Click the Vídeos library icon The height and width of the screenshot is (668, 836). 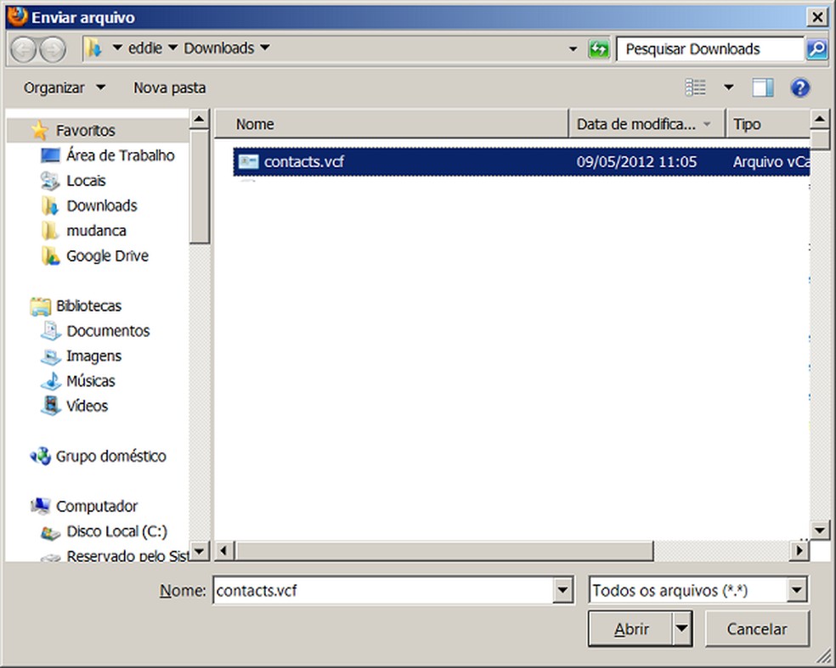tap(51, 406)
